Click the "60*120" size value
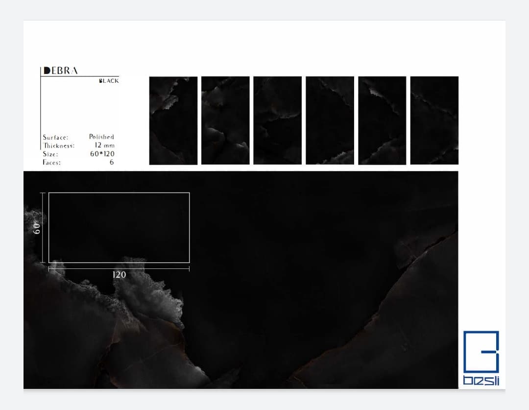The width and height of the screenshot is (529, 410). tap(102, 154)
